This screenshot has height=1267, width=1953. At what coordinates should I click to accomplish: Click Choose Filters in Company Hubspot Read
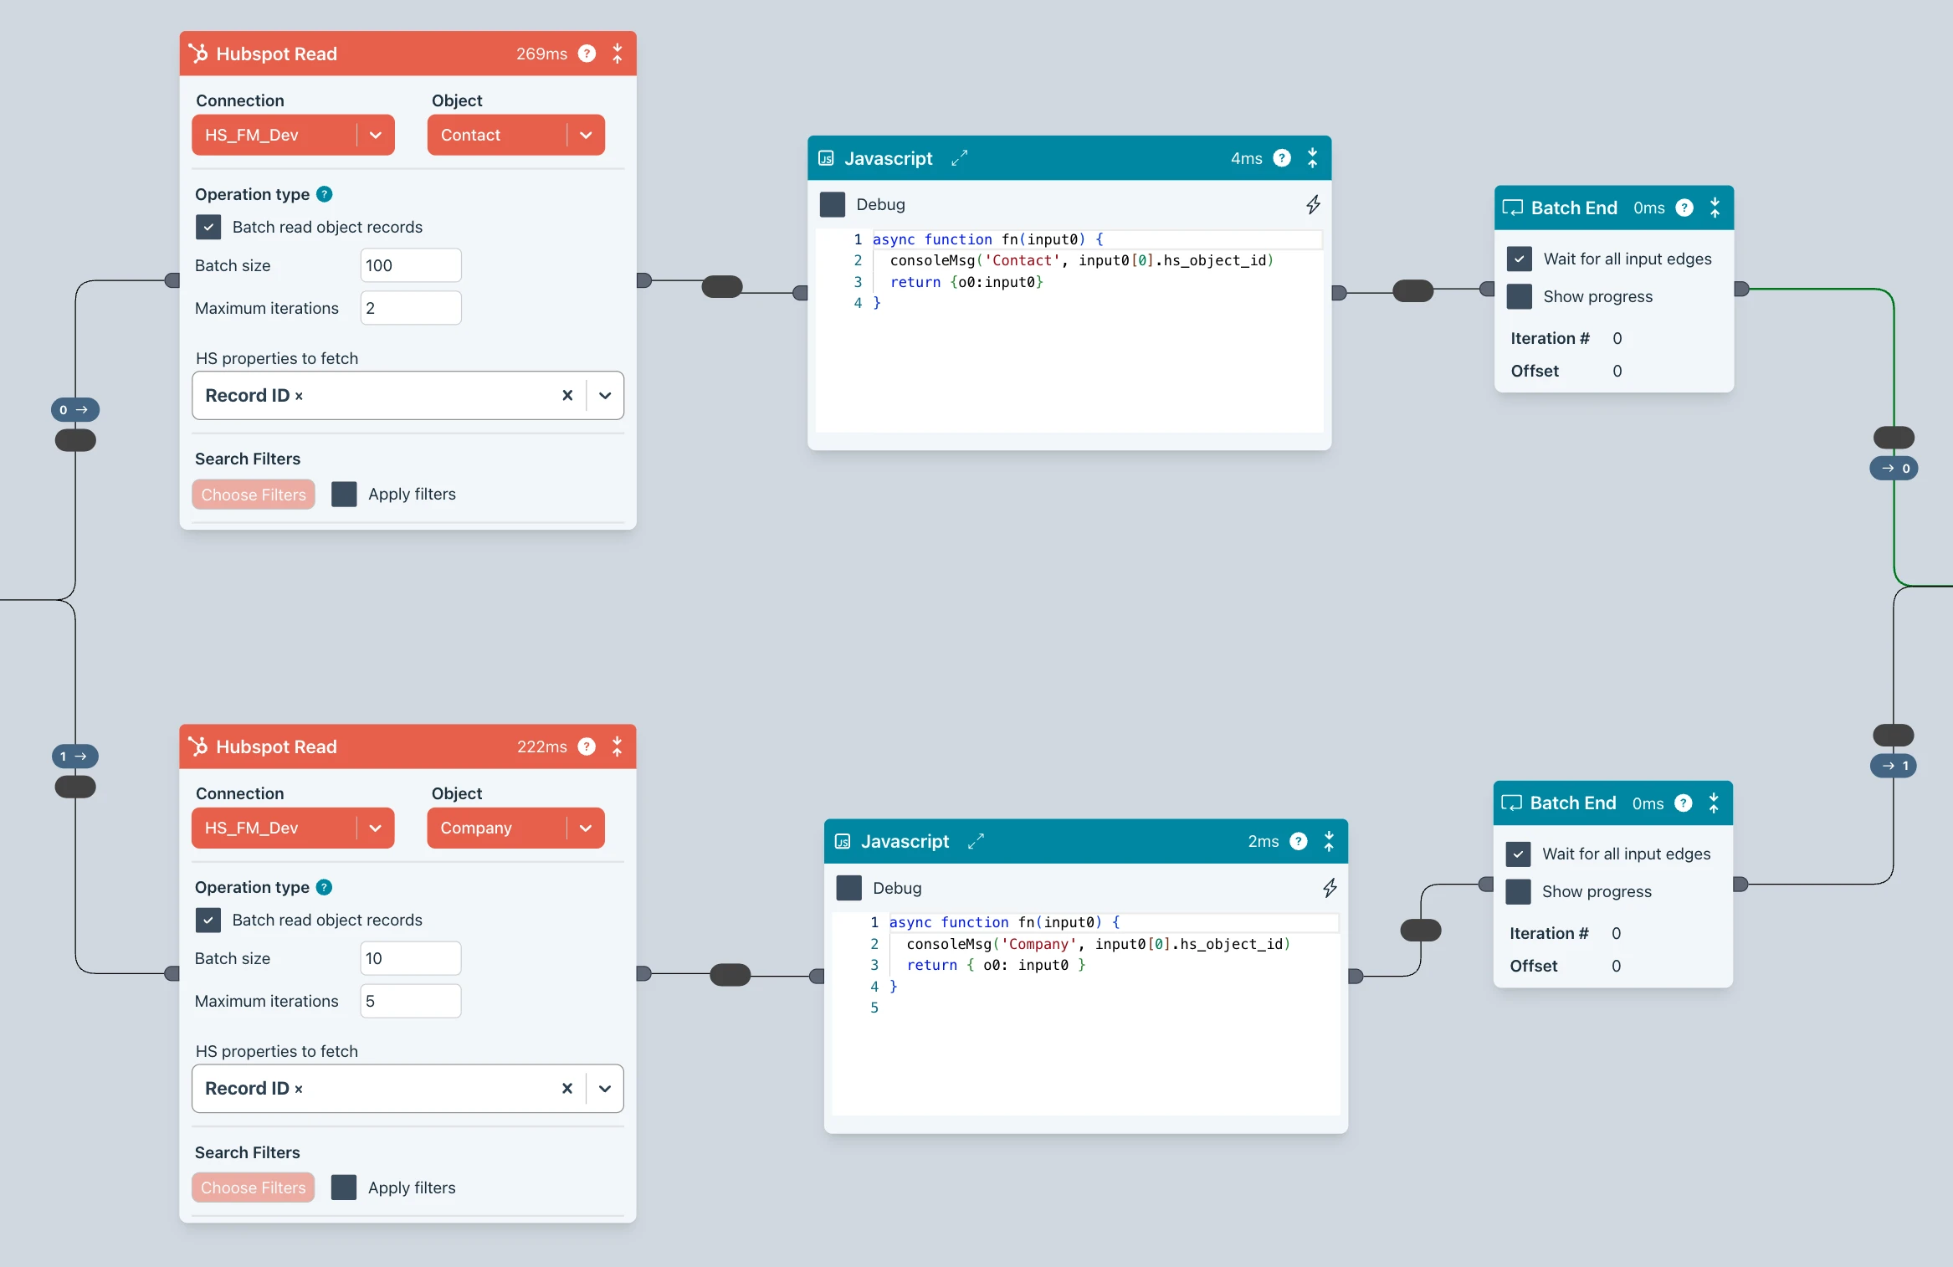(x=254, y=1187)
